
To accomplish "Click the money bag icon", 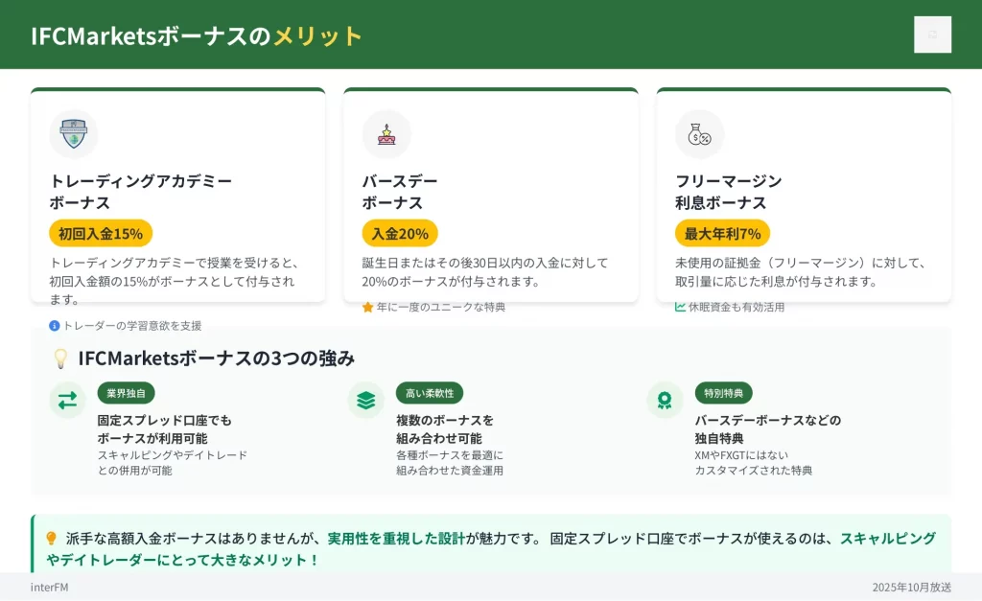I will (699, 134).
